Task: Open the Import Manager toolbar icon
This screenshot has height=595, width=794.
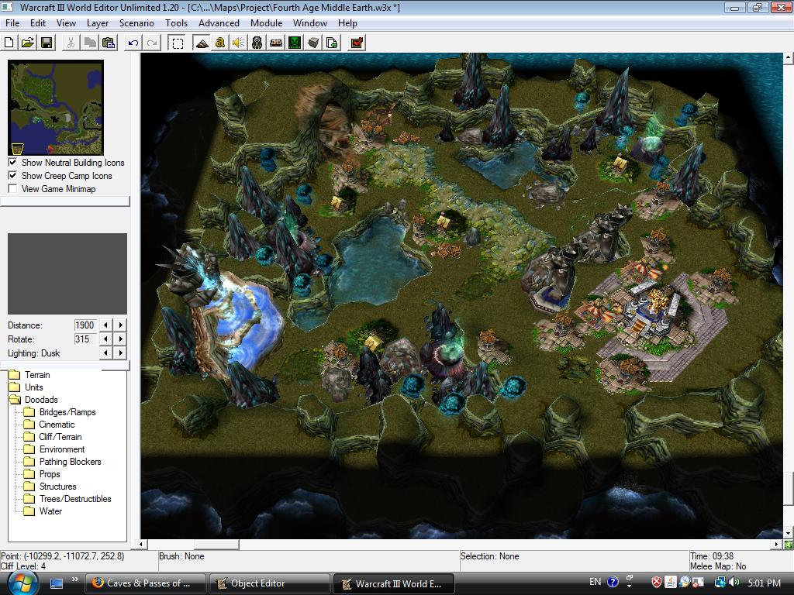Action: (x=332, y=43)
